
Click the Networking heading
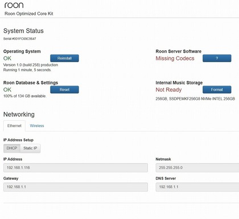click(x=19, y=114)
